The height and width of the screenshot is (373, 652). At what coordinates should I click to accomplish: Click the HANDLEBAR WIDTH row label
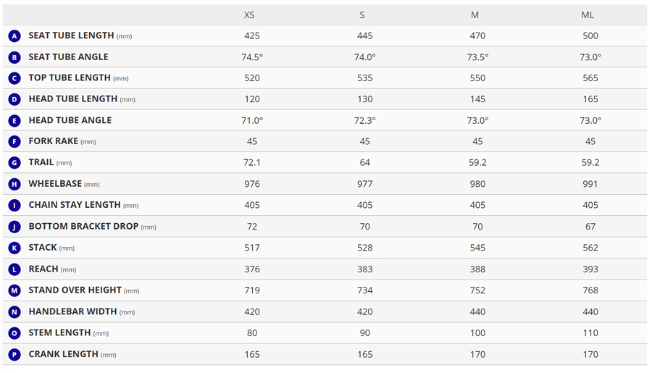click(x=74, y=311)
